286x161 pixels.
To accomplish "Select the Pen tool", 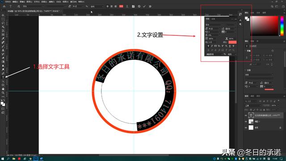I will click(3, 73).
